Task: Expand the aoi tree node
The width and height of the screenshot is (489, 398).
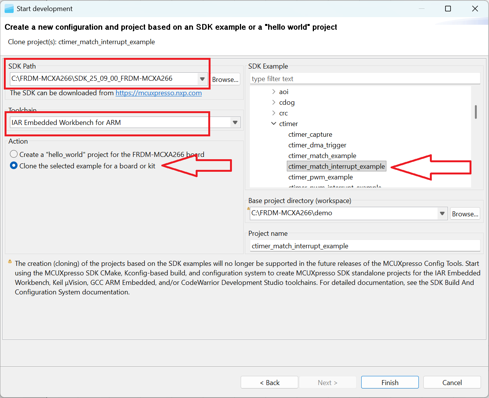Action: [274, 91]
